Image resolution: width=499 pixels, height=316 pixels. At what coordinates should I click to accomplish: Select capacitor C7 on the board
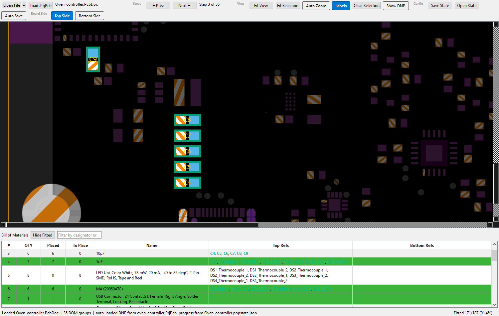point(187,135)
